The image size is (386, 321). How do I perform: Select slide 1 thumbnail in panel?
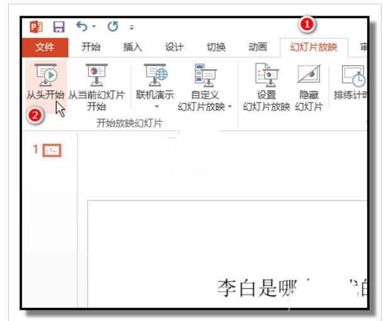[x=52, y=150]
